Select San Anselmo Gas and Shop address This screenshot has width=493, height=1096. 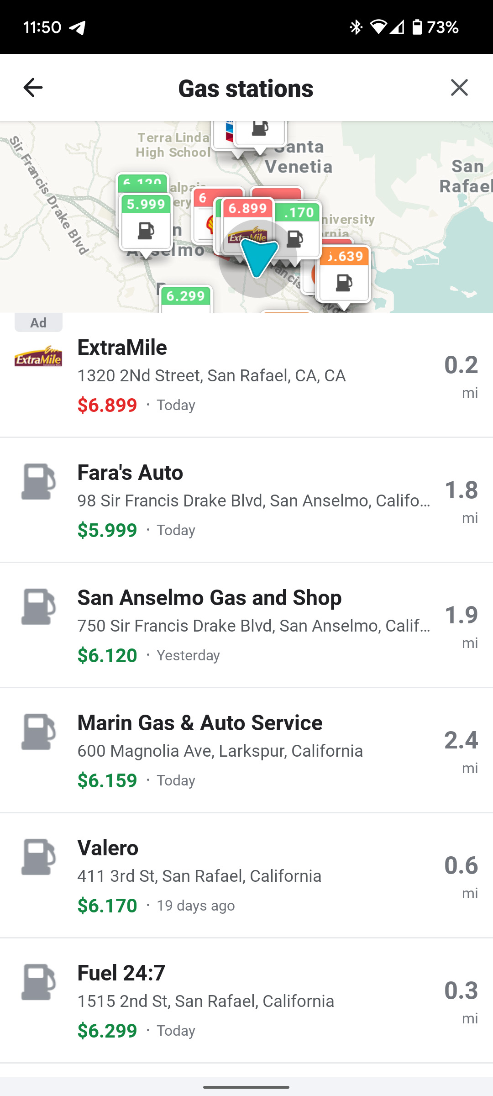pyautogui.click(x=253, y=626)
